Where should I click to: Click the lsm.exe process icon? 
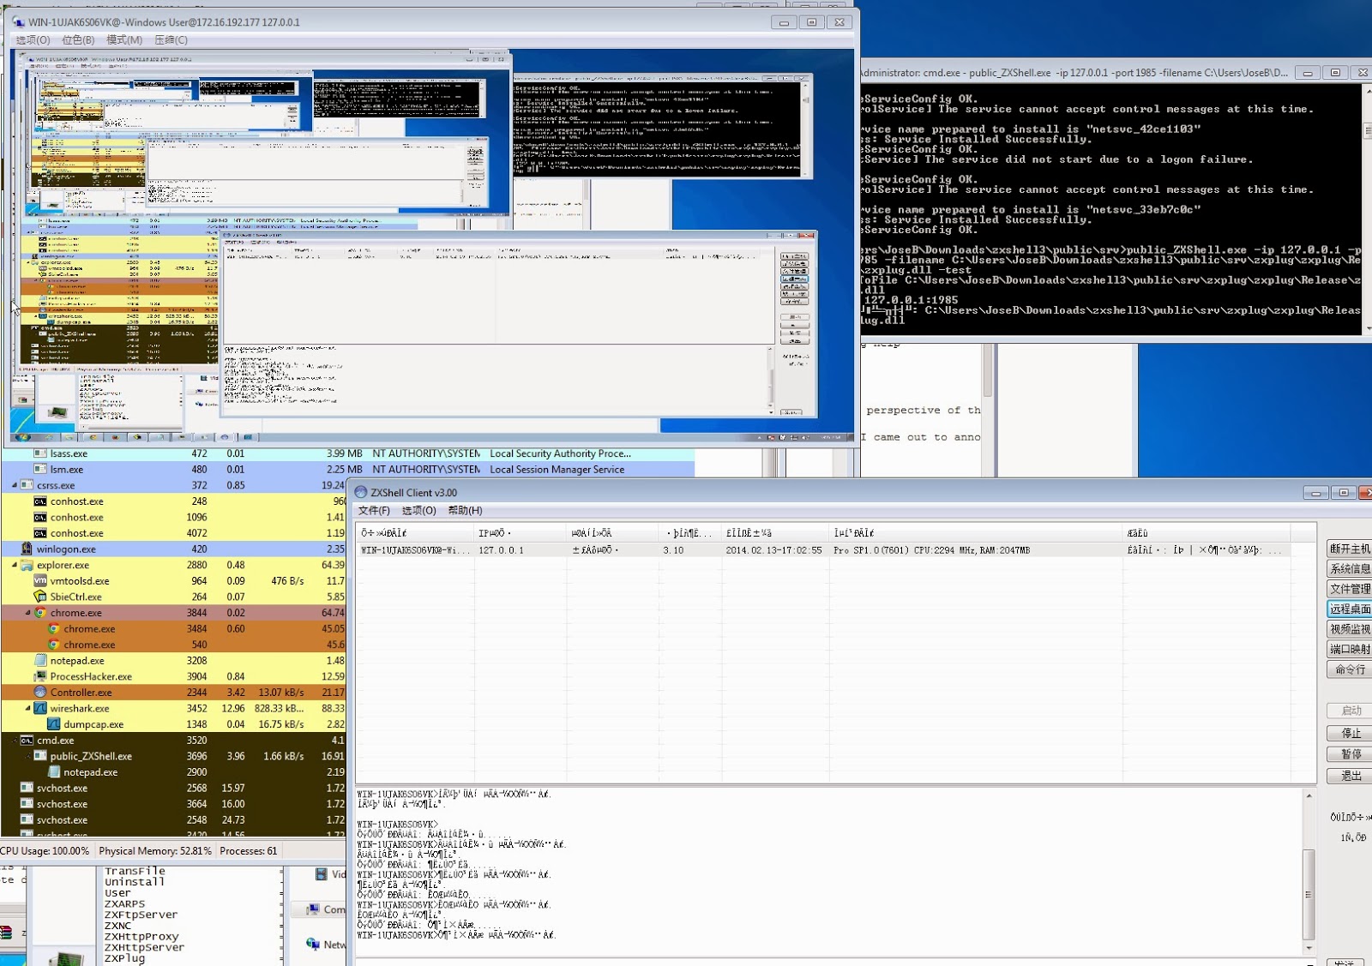(x=40, y=470)
